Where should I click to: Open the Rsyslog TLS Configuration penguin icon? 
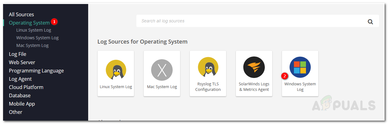(x=208, y=68)
